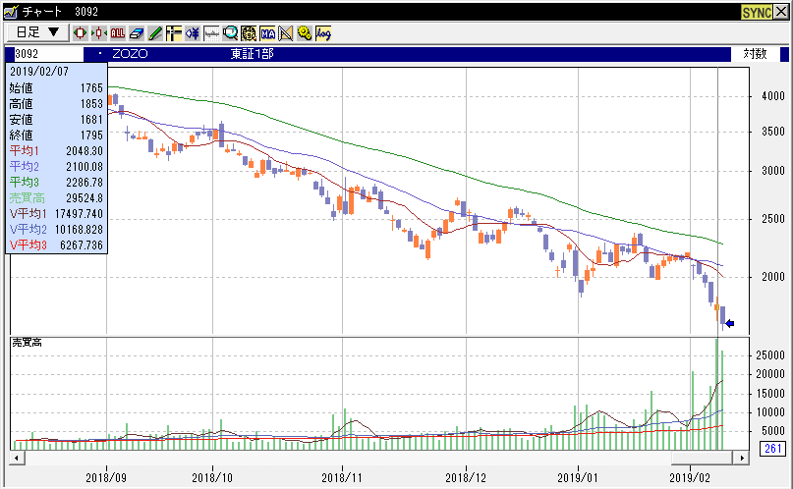Click the zoom in candlestick icon
Viewport: 793px width, 489px height.
(x=81, y=32)
